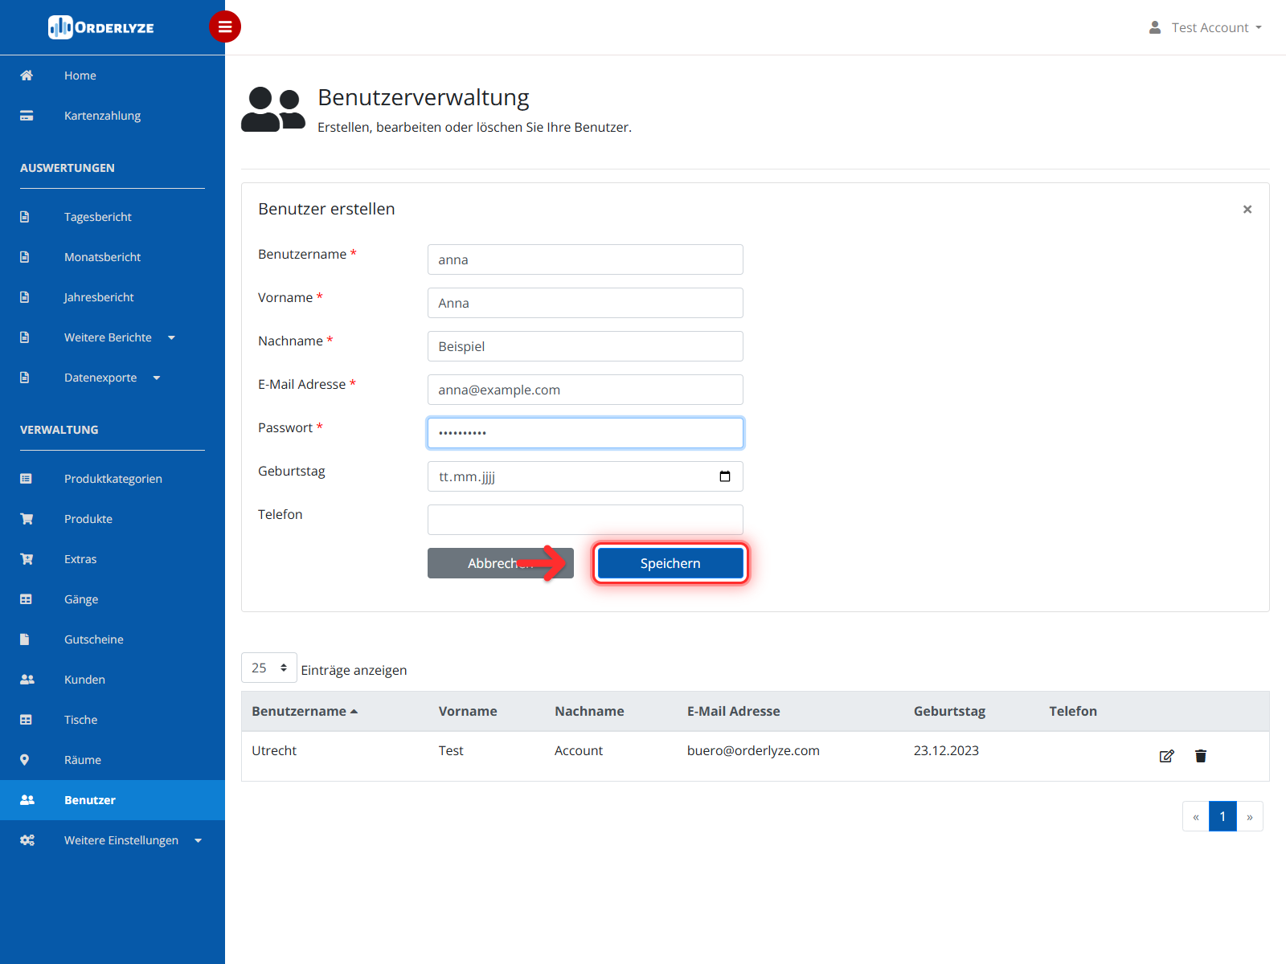
Task: Click the Benutzer users icon in sidebar
Action: 27,800
